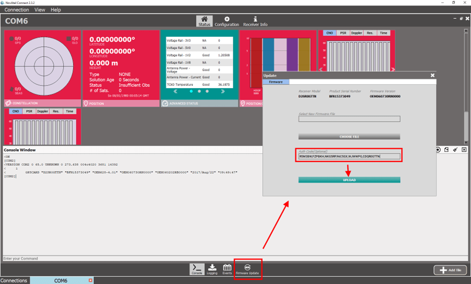The width and height of the screenshot is (471, 284).
Task: Click the Voltage Rail - 1V2 row
Action: point(199,55)
